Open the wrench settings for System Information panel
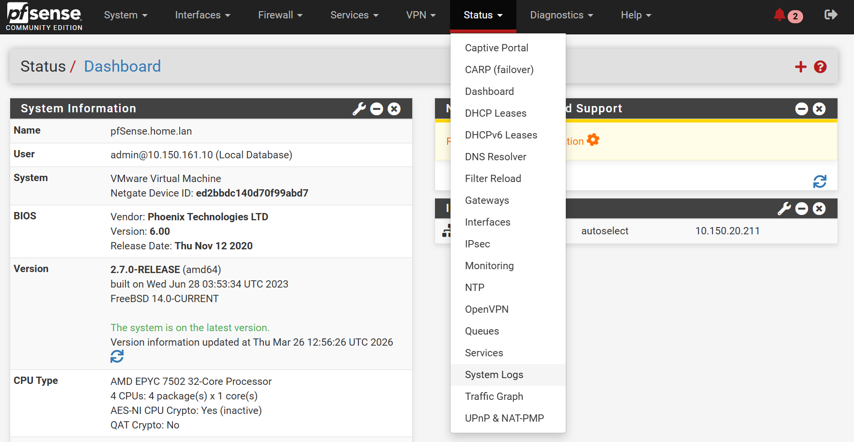The image size is (854, 442). coord(358,109)
